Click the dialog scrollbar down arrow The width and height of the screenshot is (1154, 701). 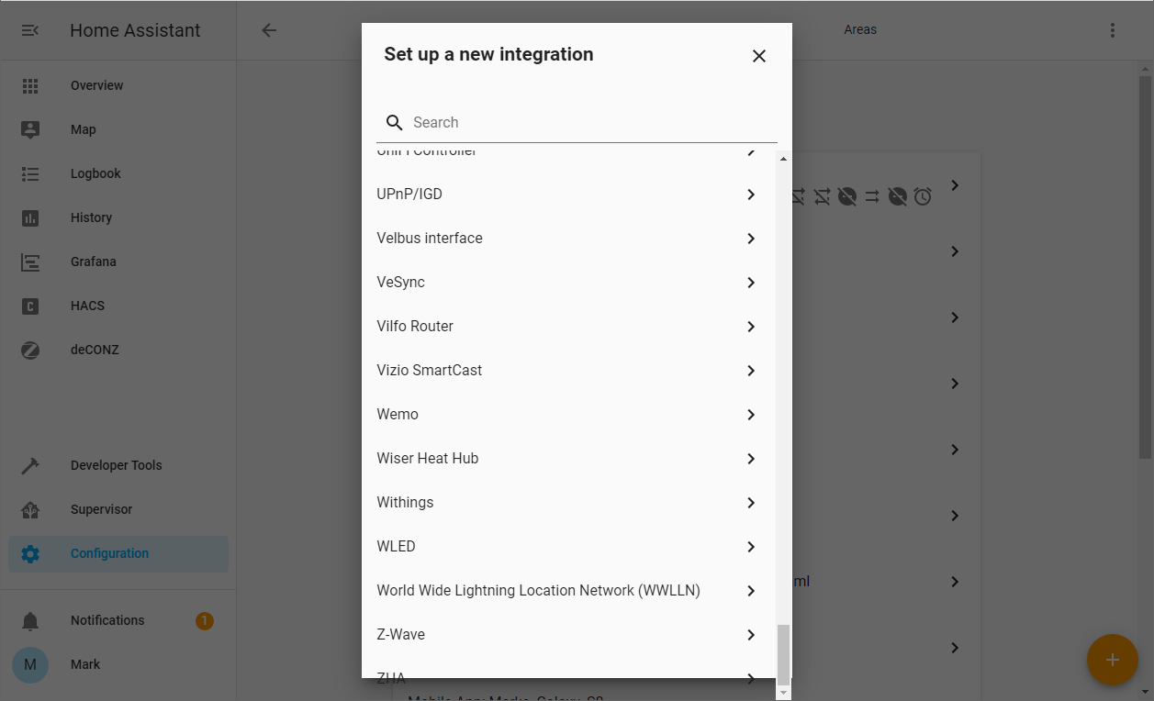pos(783,693)
